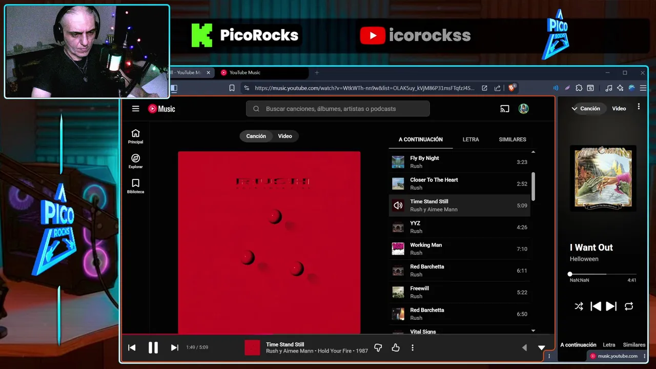This screenshot has height=369, width=656.
Task: Switch to Video mode in main player
Action: (x=285, y=136)
